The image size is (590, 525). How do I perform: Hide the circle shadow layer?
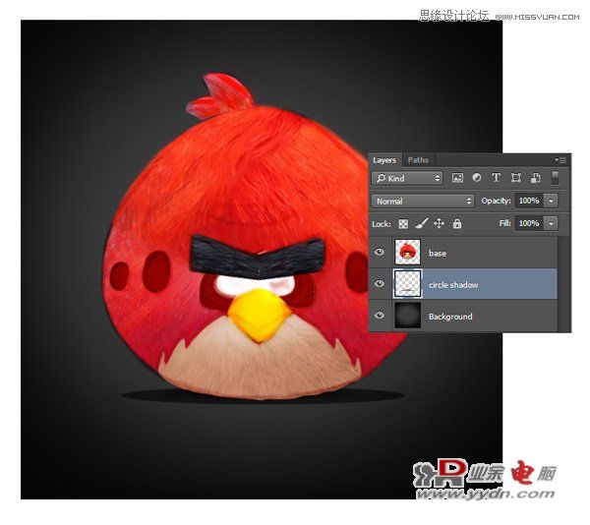click(x=380, y=283)
